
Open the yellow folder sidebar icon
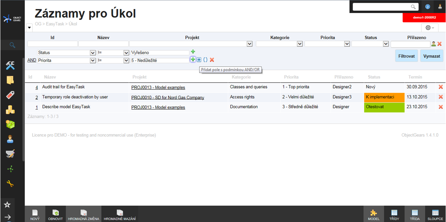coord(10,80)
